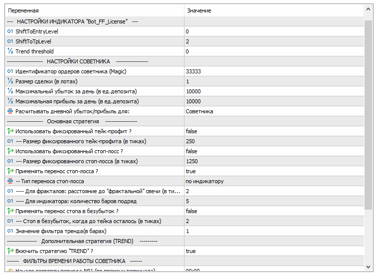The image size is (377, 275).
Task: Open the 'по индикатору' stop-loss type dropdown
Action: 204,181
